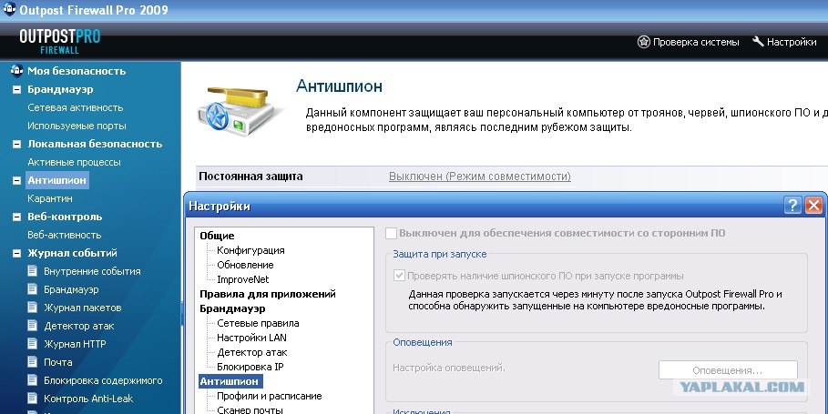828x414 pixels.
Task: Click the document icon beside Журнал HTTP
Action: (x=33, y=343)
